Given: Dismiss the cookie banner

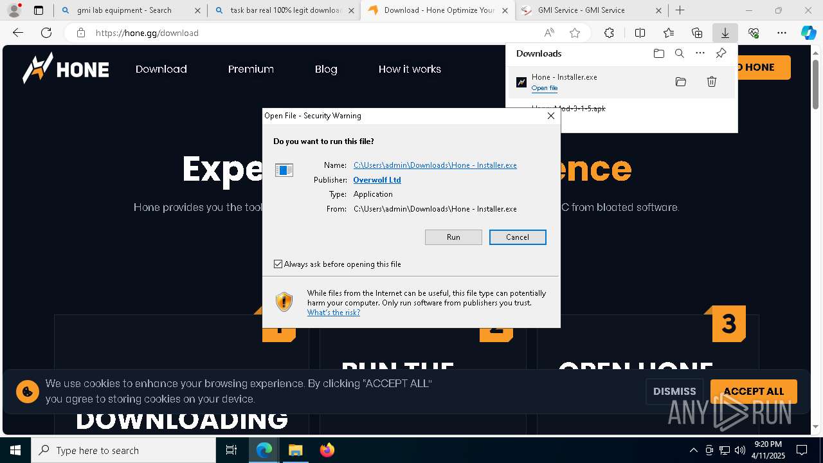Looking at the screenshot, I should 674,391.
